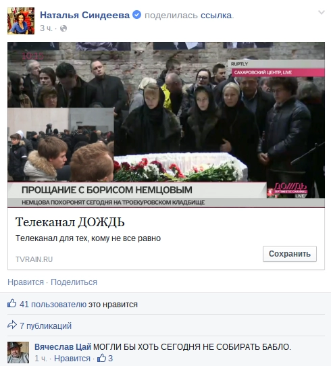Click the verified badge next to Наталья Синдеева
Screen dimensions: 331x366
[136, 15]
